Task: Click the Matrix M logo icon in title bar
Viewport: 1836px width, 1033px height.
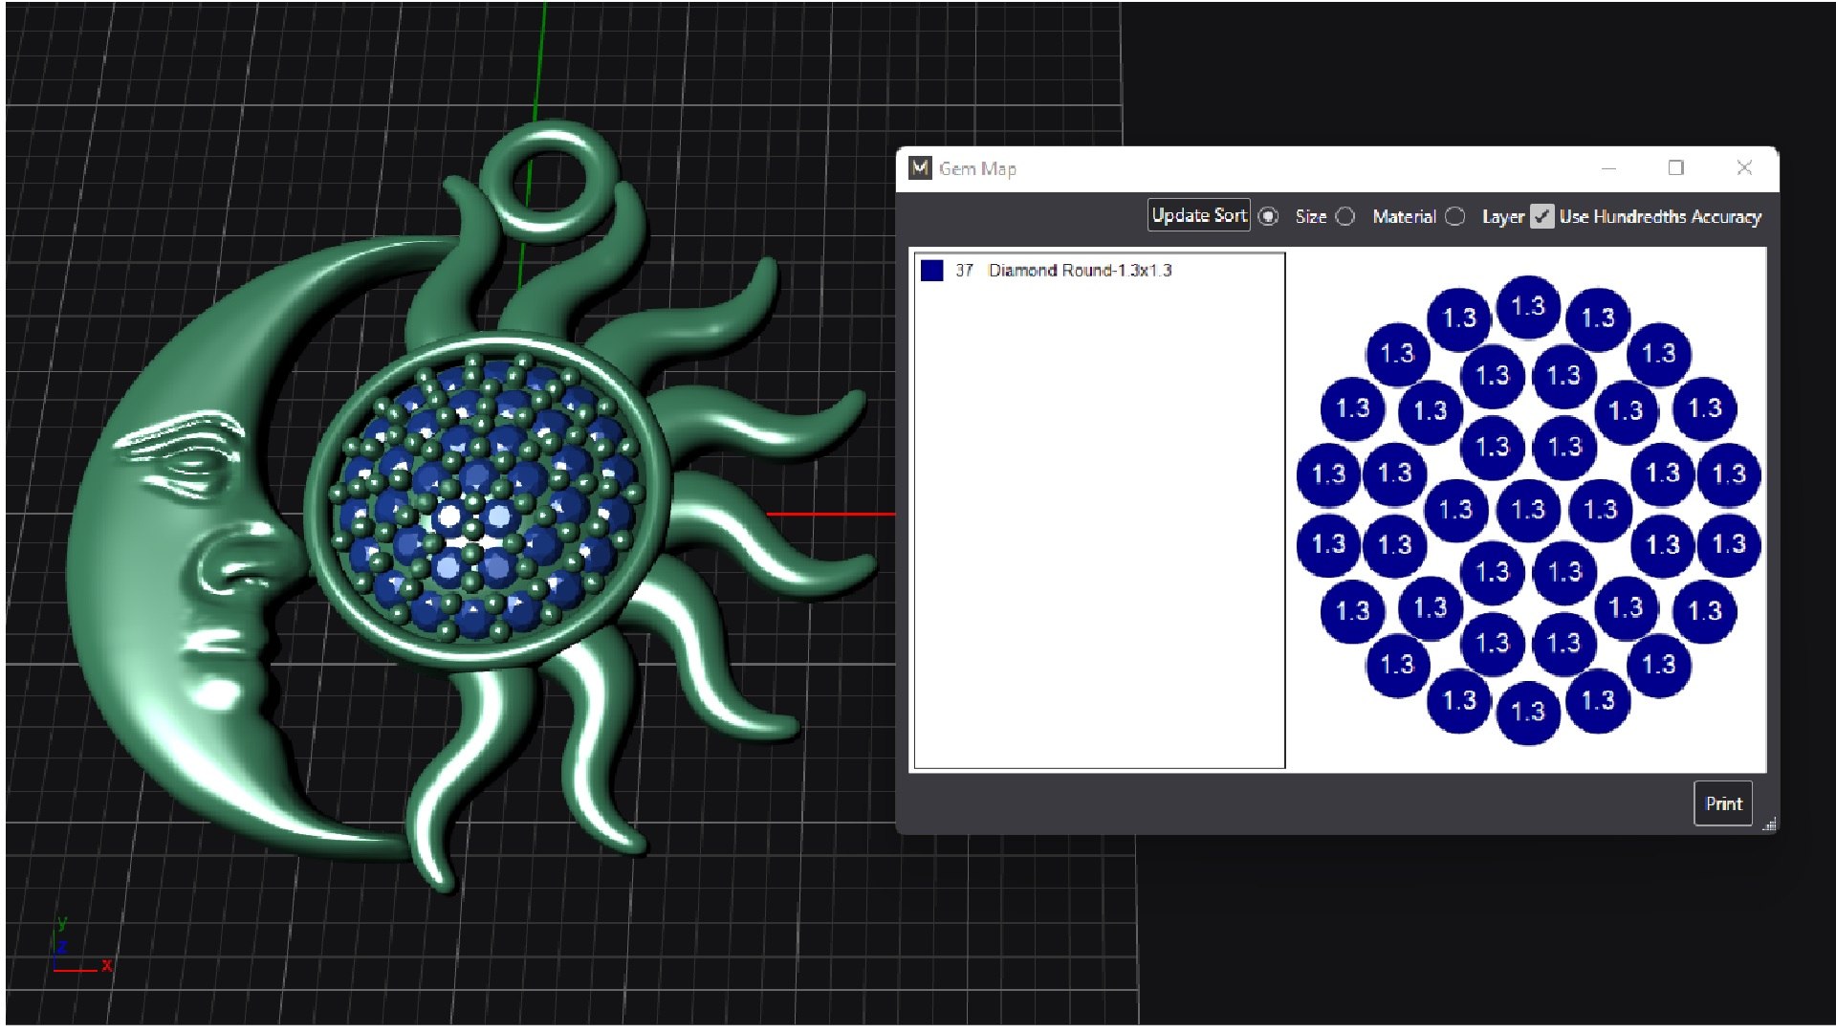Action: [x=920, y=168]
